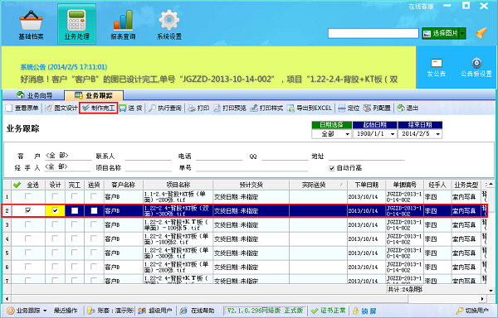
Task: Open 在线客服 link at top
Action: pyautogui.click(x=421, y=7)
